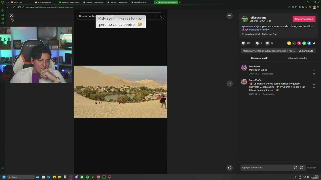Insert a mention using the @ icon
Image resolution: width=321 pixels, height=180 pixels.
296,168
